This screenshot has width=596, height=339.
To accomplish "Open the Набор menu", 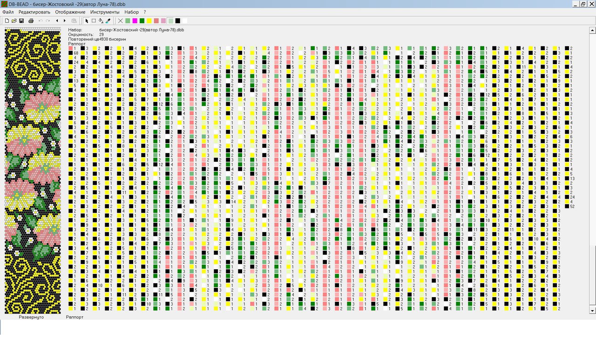I will coord(132,12).
